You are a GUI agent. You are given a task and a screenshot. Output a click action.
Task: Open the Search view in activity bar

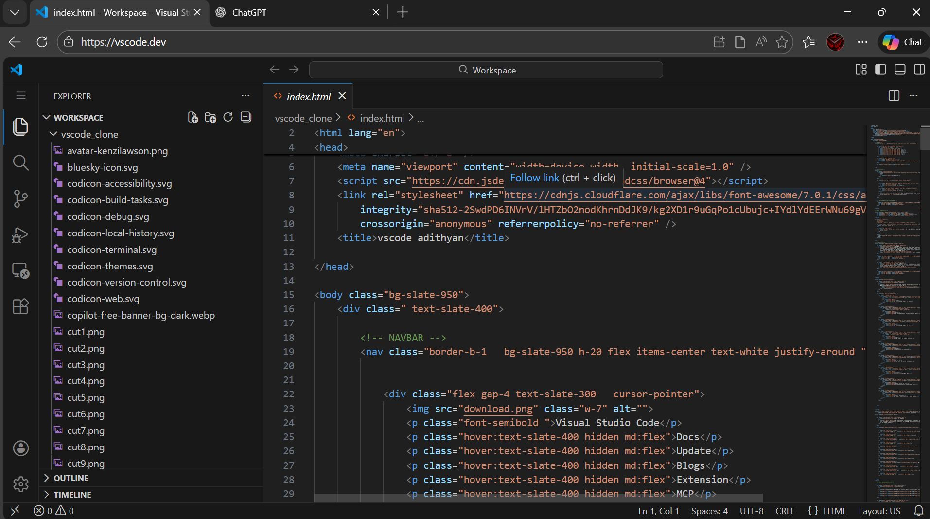pos(20,162)
